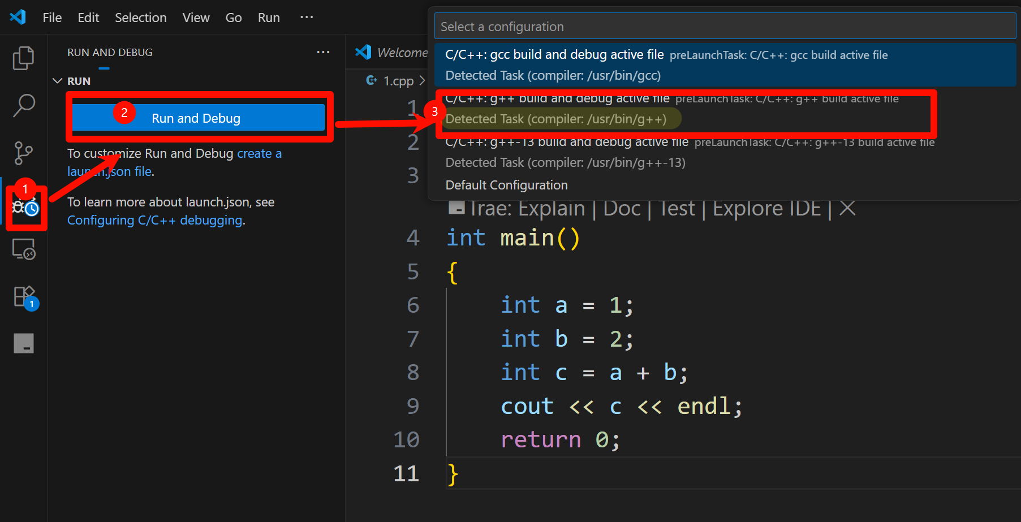Collapse the RUN section
1021x522 pixels.
57,81
